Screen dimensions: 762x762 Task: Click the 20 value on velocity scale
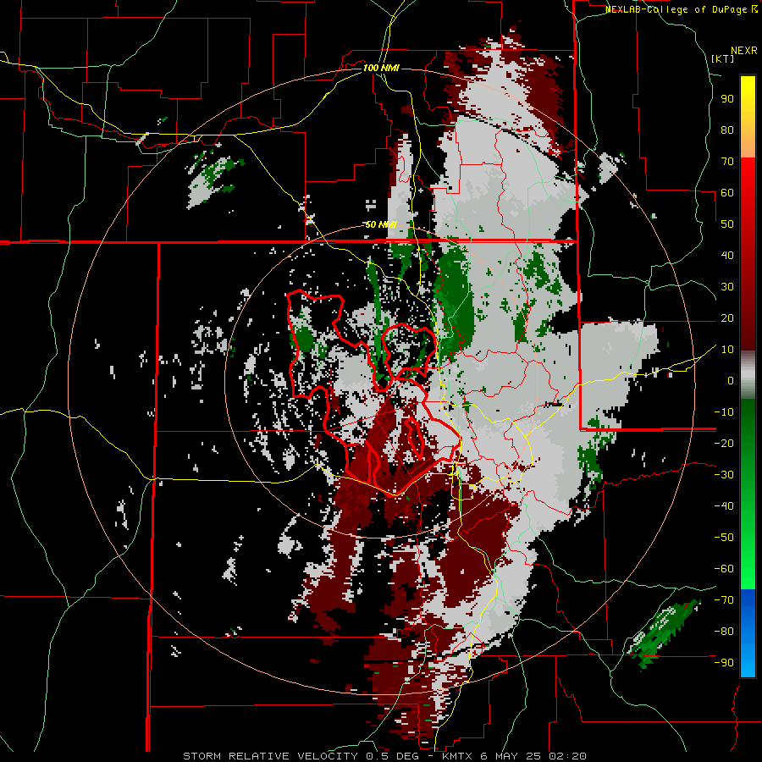727,317
